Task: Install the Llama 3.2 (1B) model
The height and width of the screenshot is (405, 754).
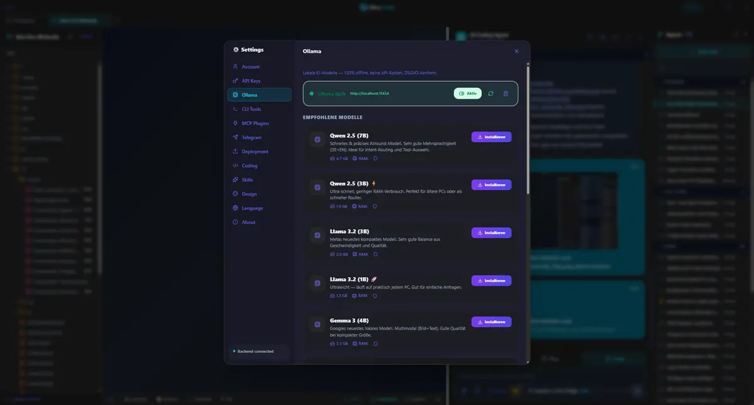Action: 491,281
